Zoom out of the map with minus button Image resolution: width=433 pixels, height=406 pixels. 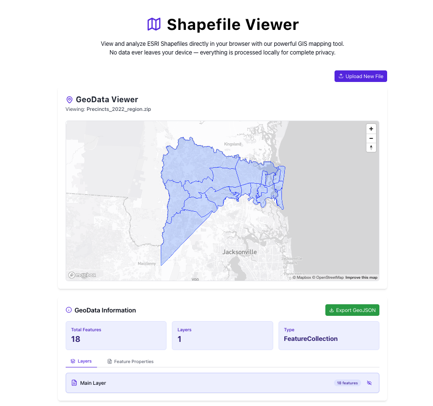[371, 138]
